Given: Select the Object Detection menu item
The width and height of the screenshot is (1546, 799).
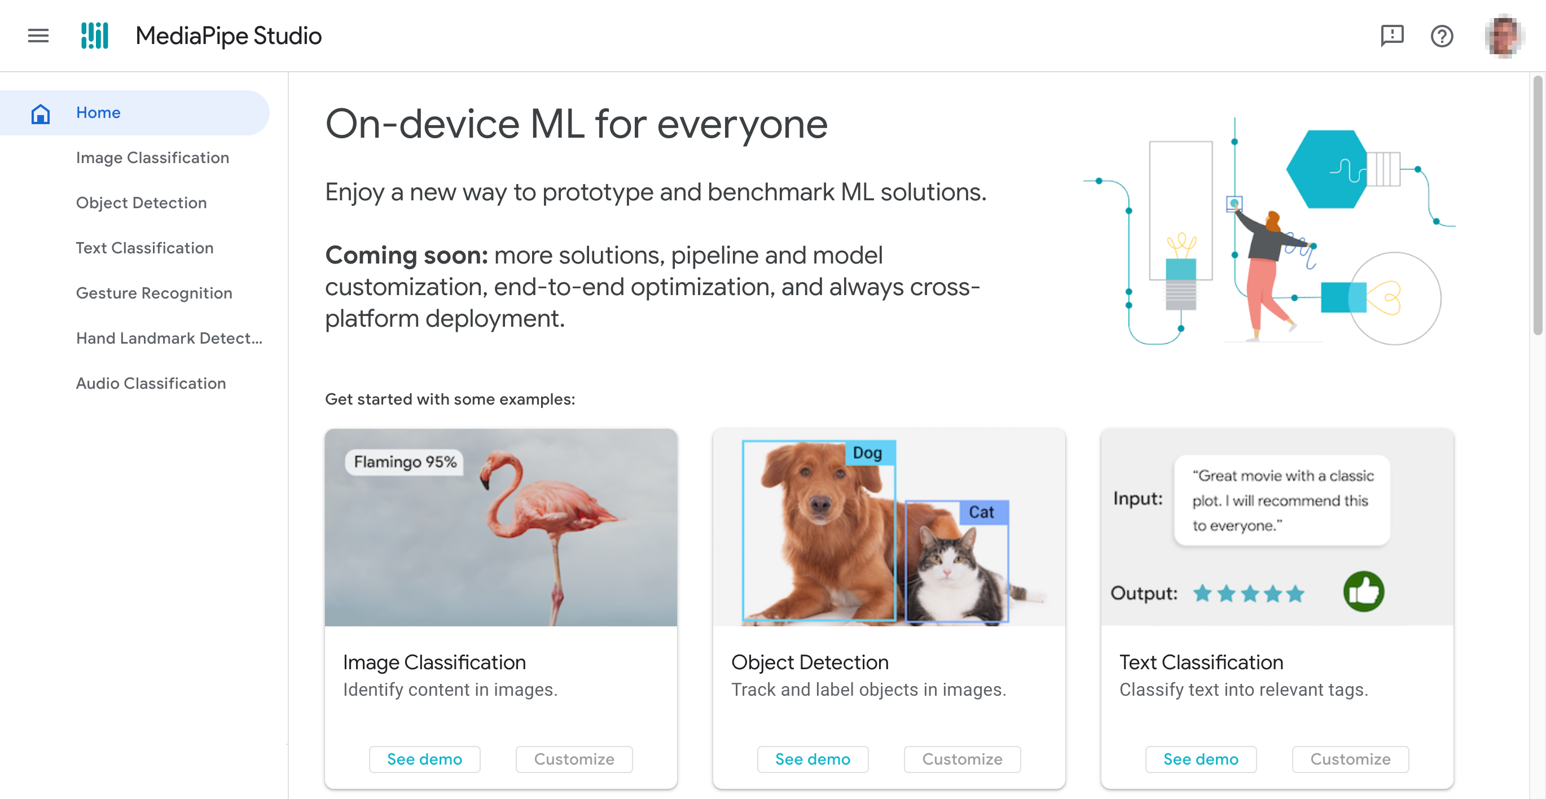Looking at the screenshot, I should click(x=142, y=202).
